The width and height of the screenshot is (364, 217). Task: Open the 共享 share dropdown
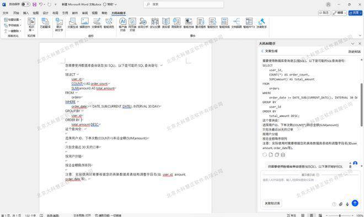[355, 13]
